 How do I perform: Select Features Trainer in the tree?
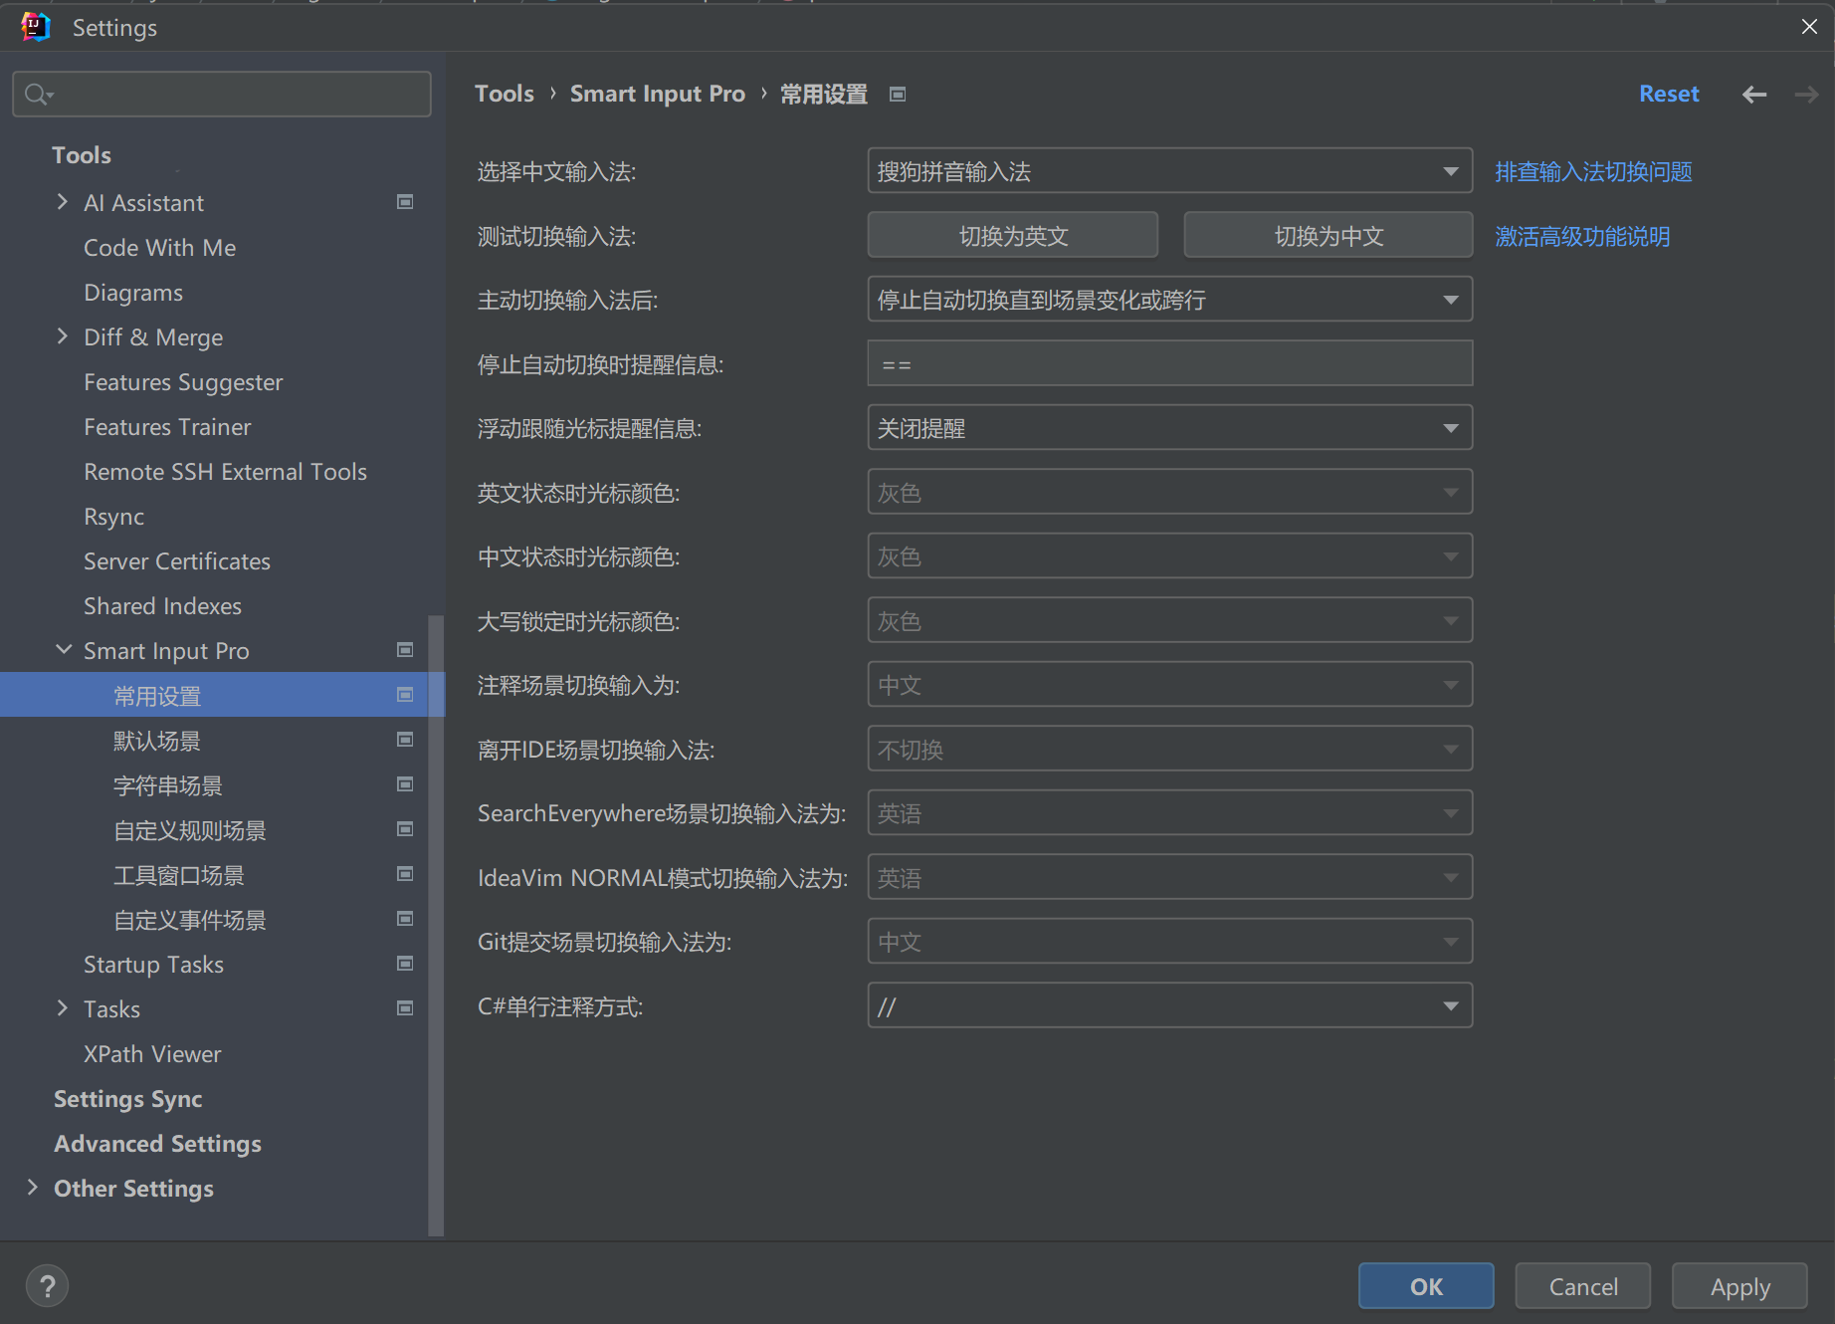pyautogui.click(x=167, y=426)
